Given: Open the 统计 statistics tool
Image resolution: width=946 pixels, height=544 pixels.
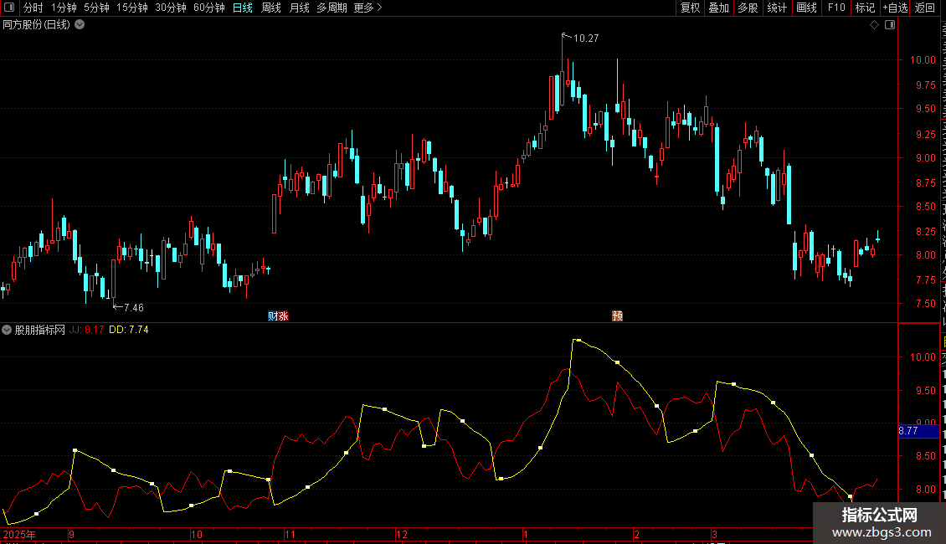Looking at the screenshot, I should [777, 8].
